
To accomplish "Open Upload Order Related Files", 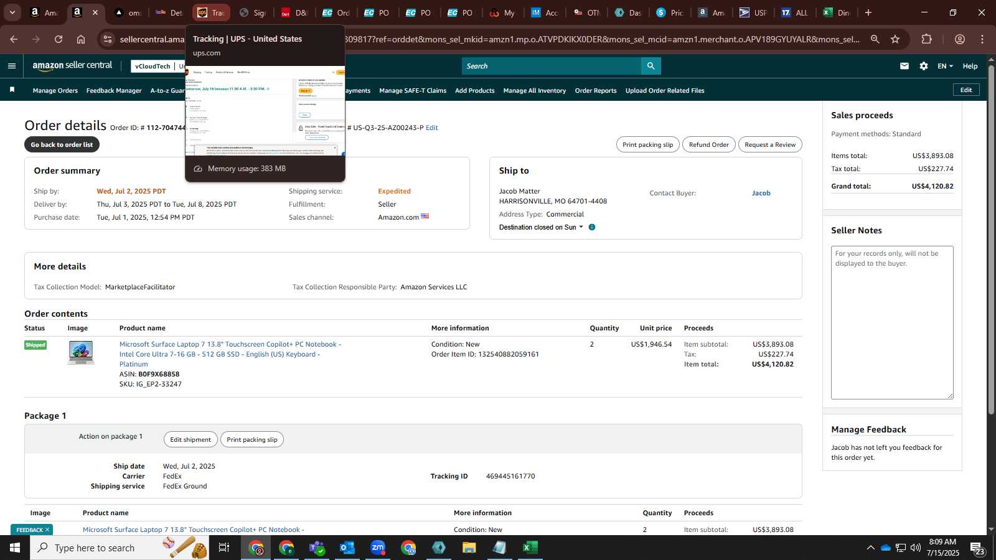I will click(665, 90).
